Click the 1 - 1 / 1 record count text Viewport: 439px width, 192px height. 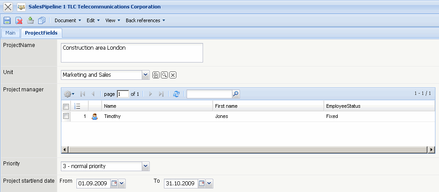click(423, 94)
